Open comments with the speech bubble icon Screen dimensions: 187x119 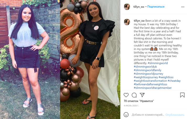click(x=134, y=95)
